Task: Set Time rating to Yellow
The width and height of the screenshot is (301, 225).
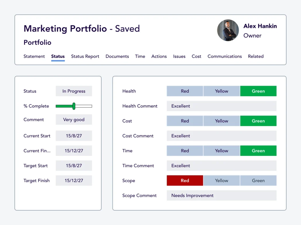Action: pos(221,151)
